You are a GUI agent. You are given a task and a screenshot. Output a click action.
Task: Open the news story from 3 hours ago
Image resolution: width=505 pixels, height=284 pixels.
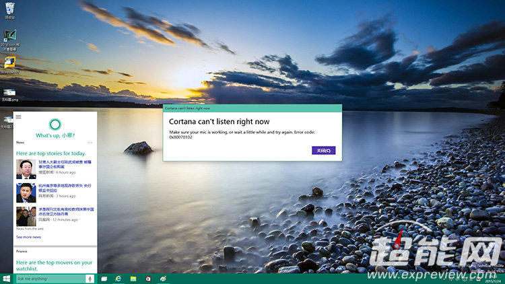click(x=66, y=188)
